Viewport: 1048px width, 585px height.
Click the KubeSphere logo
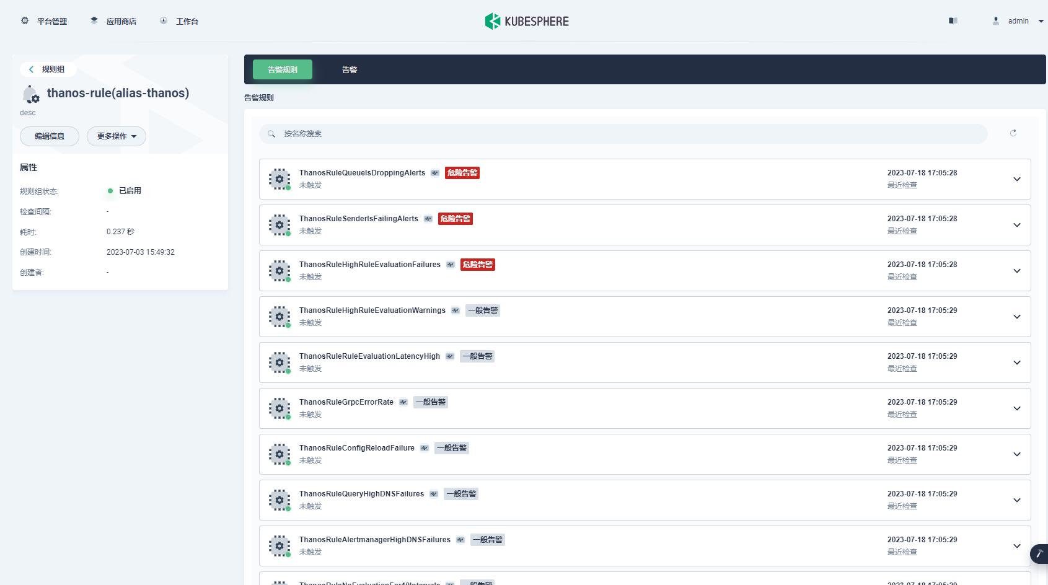[x=527, y=21]
